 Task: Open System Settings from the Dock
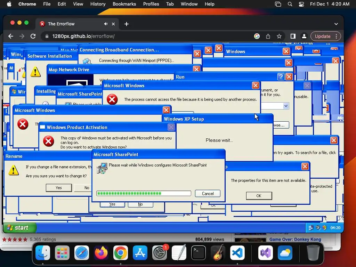[160, 253]
